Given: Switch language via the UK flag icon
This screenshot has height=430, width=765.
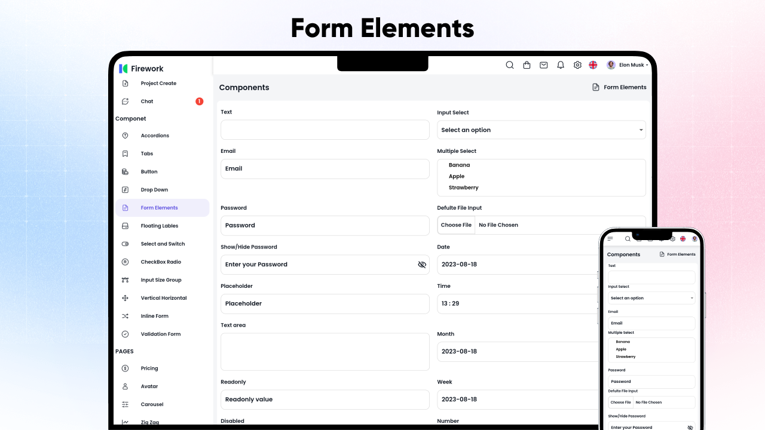Looking at the screenshot, I should click(593, 64).
